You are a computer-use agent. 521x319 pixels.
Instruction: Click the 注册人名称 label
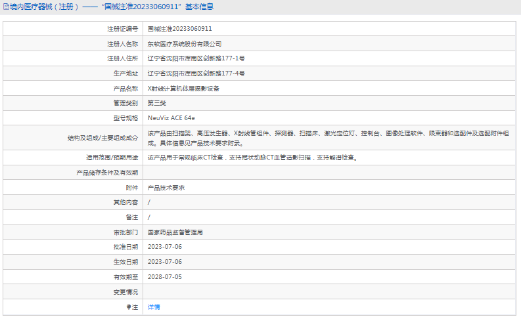coord(123,44)
